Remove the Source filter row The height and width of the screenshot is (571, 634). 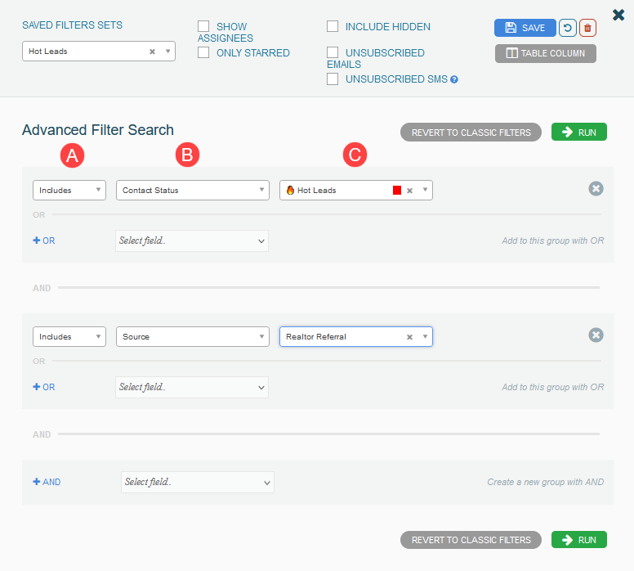596,335
